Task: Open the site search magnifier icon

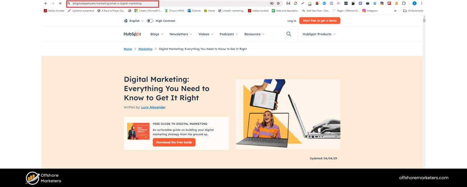Action: click(x=289, y=34)
